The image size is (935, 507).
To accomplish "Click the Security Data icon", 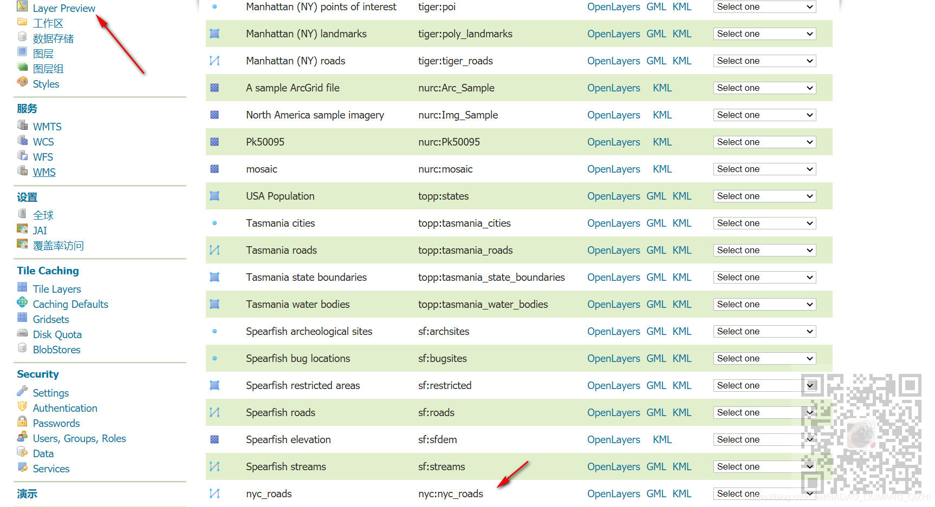I will [x=22, y=452].
